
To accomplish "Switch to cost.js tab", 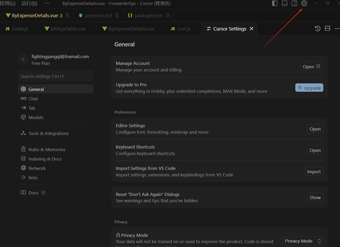I will click(184, 29).
